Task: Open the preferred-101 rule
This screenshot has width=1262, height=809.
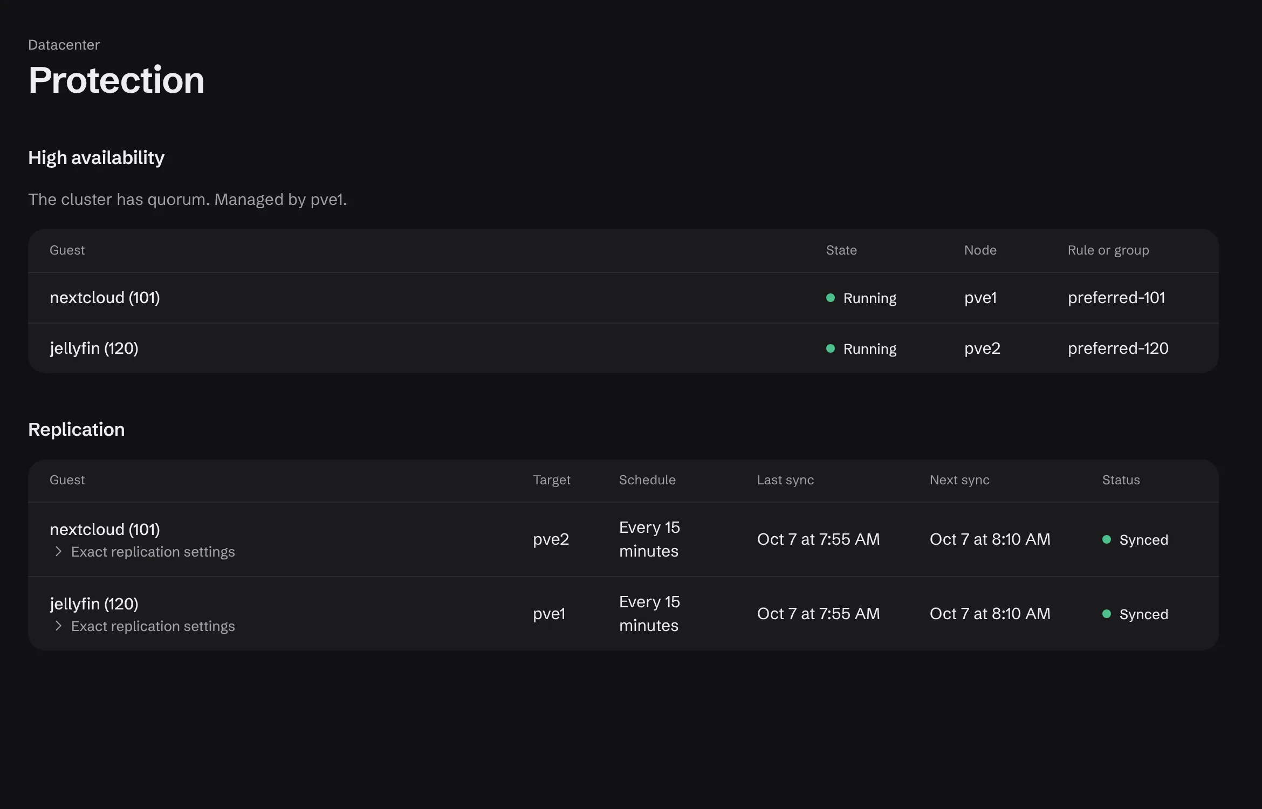Action: click(x=1116, y=298)
